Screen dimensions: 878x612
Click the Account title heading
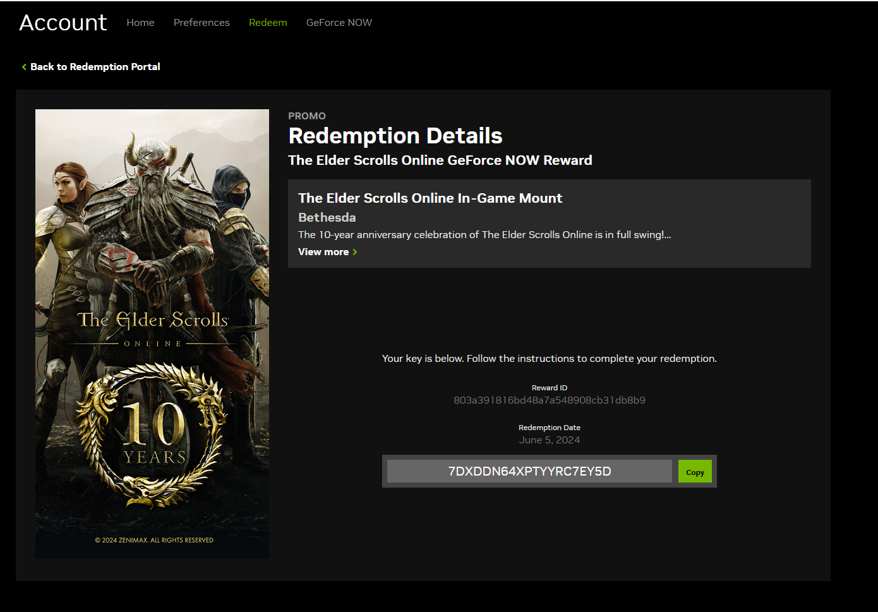pyautogui.click(x=63, y=23)
